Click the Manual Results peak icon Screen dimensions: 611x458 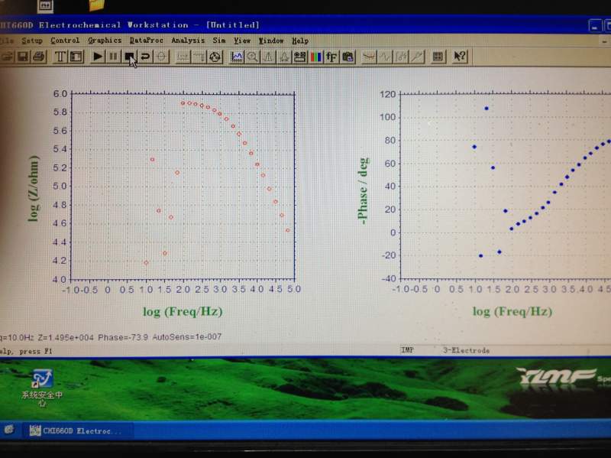tap(268, 57)
